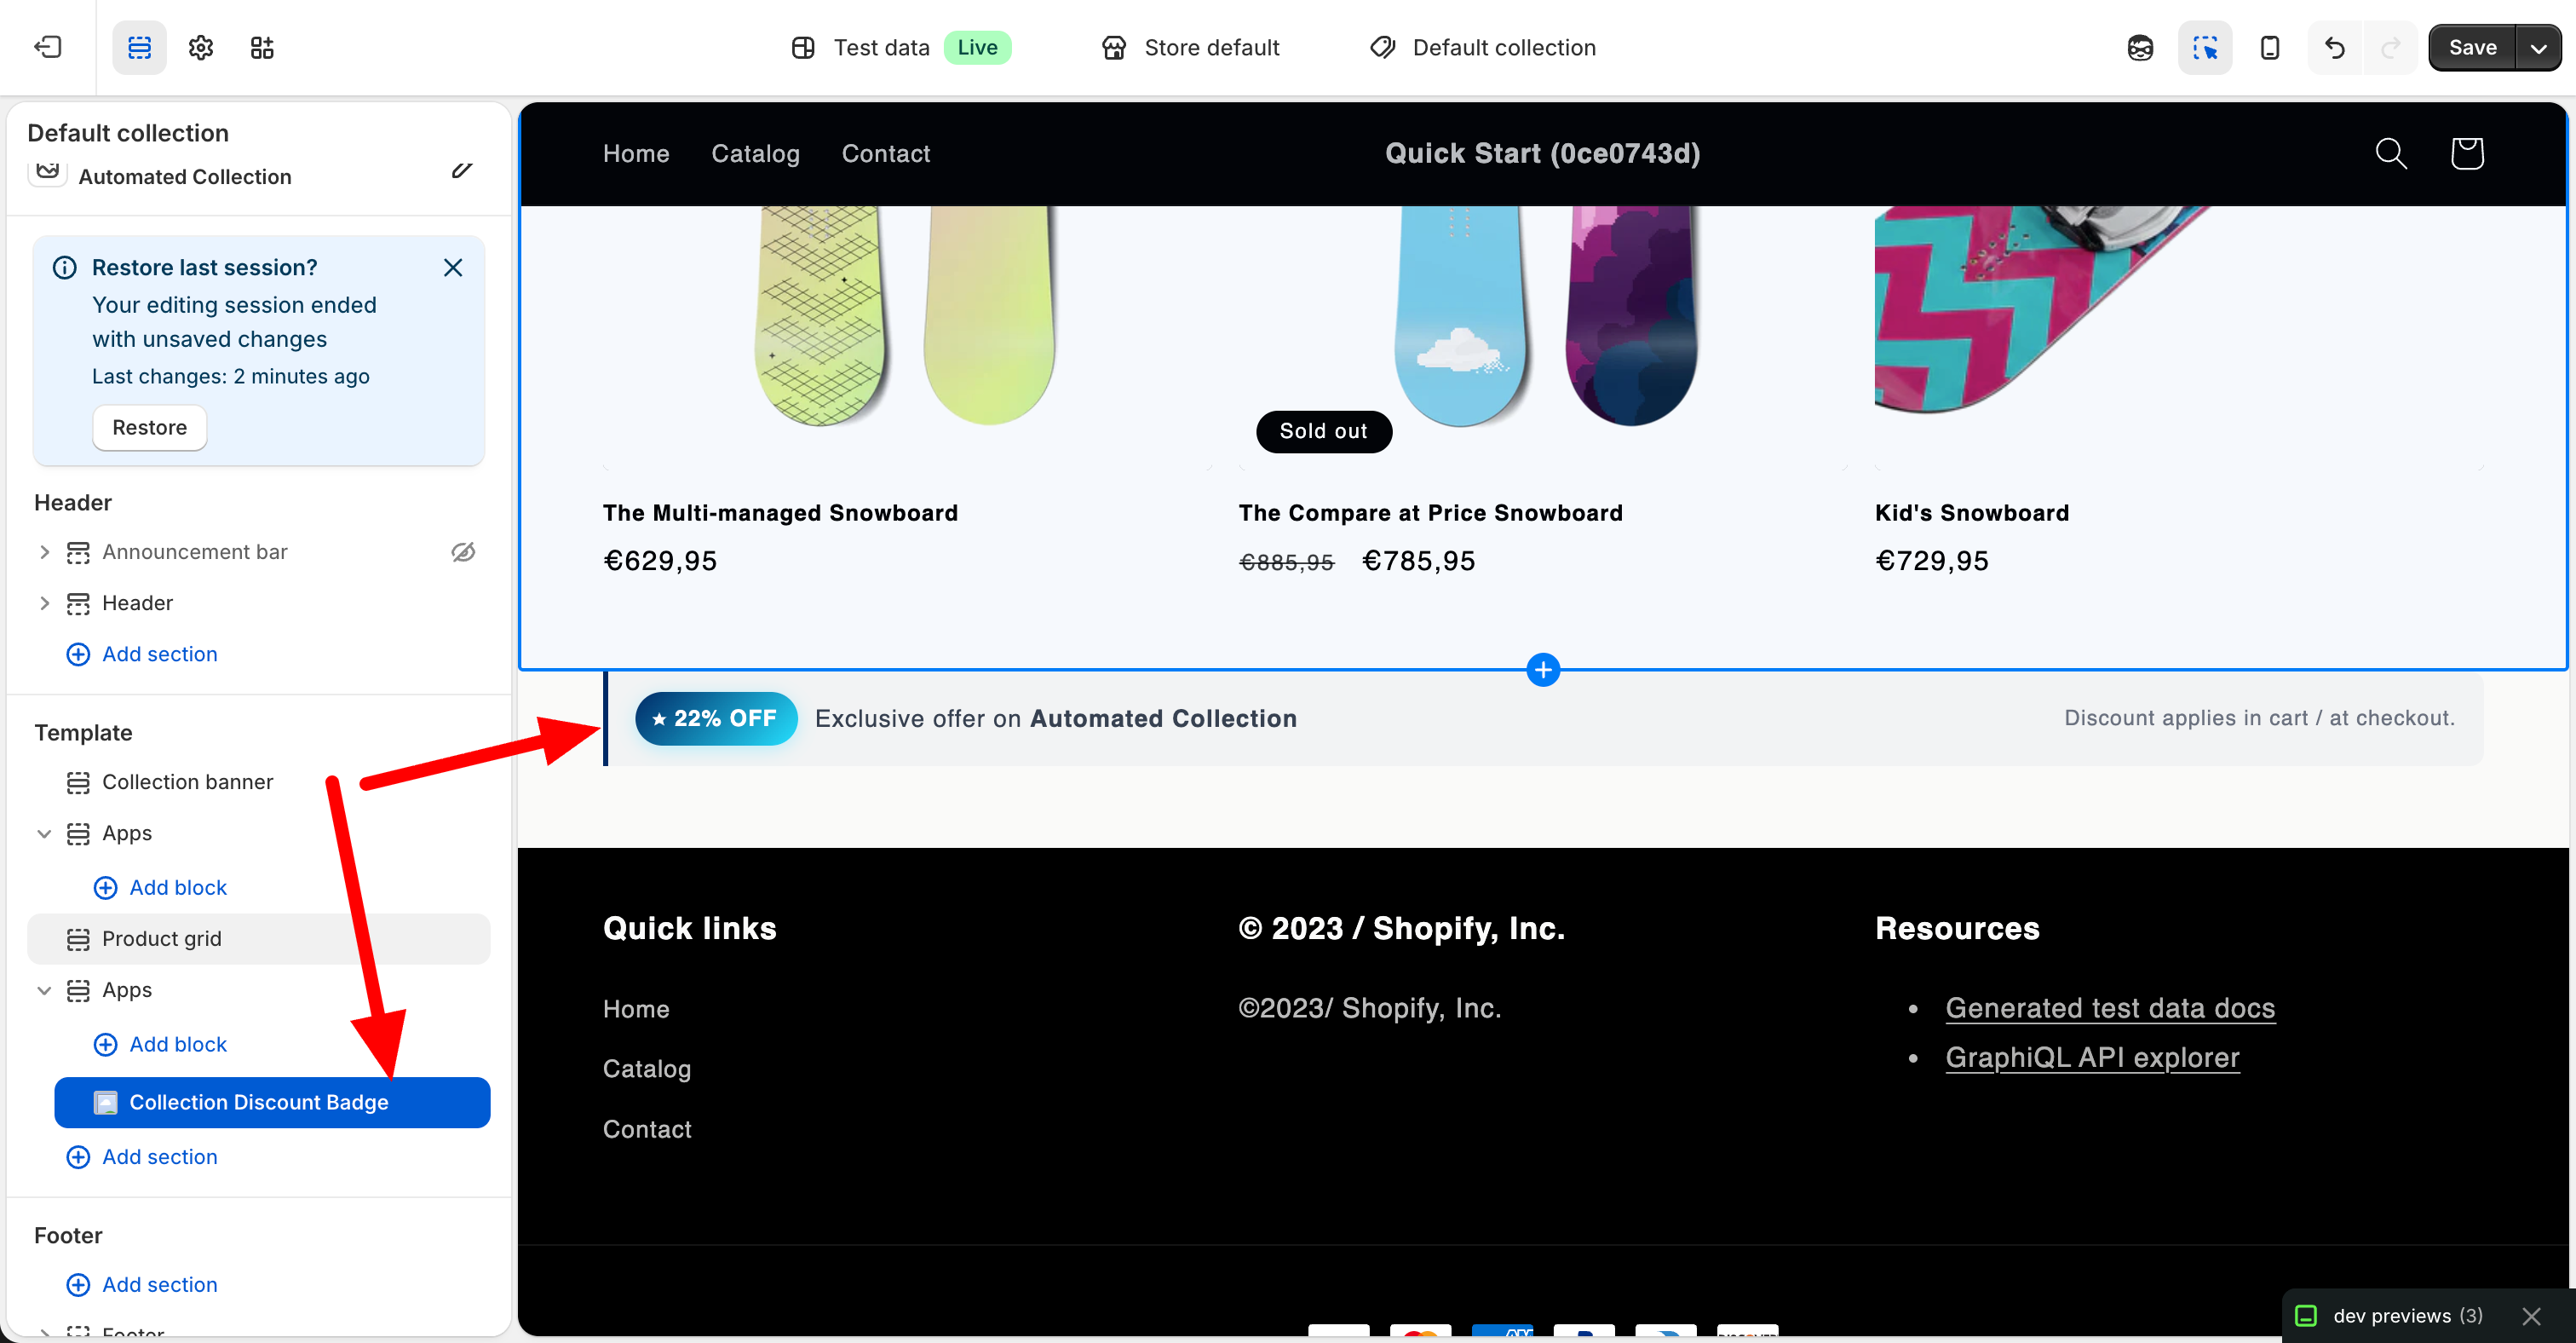Open the storefront search icon
2576x1343 pixels.
[2391, 153]
